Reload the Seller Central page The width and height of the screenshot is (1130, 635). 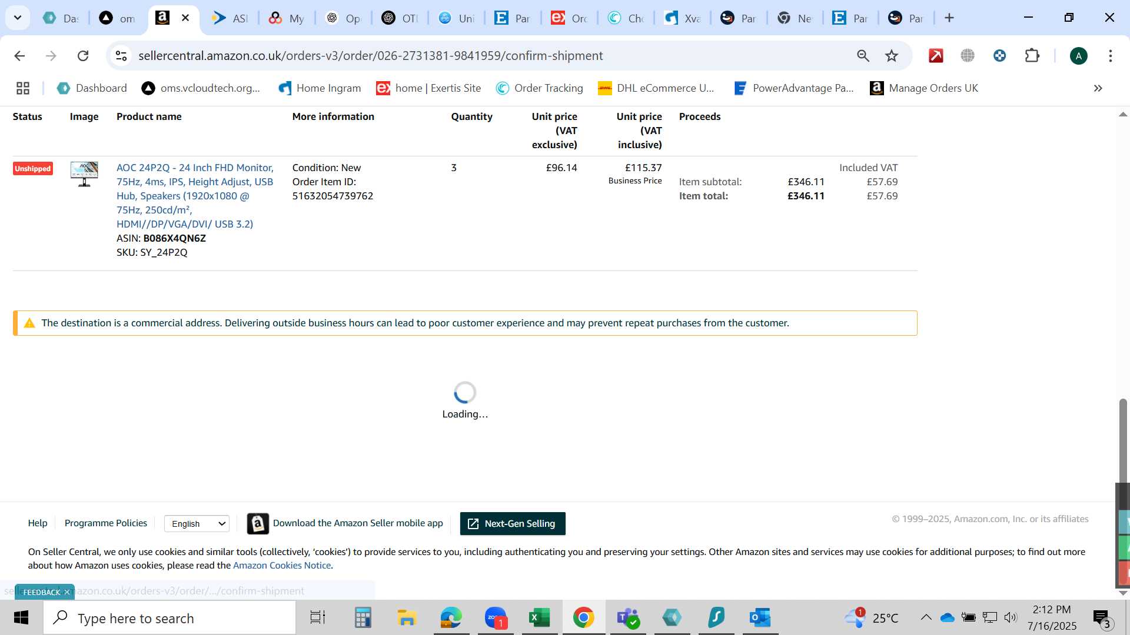point(83,56)
